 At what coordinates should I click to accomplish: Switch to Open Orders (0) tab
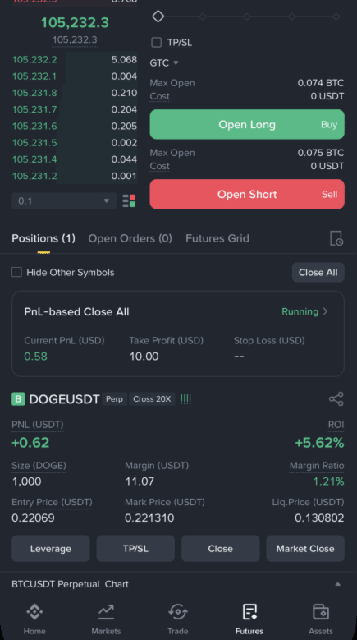tap(130, 238)
